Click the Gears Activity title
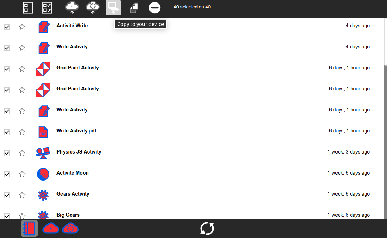The width and height of the screenshot is (387, 238). coord(73,194)
